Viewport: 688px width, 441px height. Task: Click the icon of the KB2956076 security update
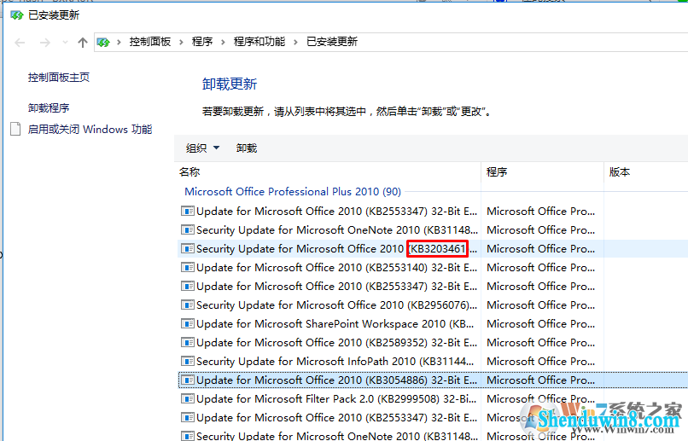187,305
